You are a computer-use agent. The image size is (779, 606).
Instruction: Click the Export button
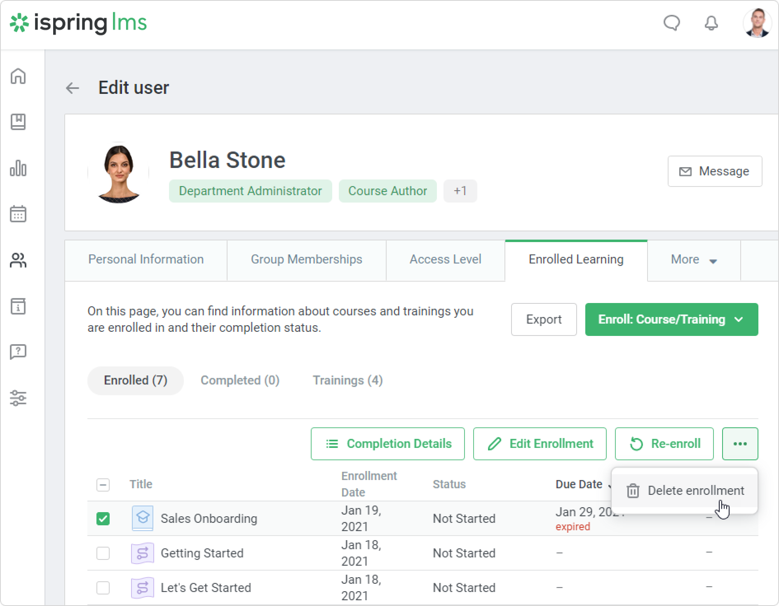pyautogui.click(x=544, y=319)
